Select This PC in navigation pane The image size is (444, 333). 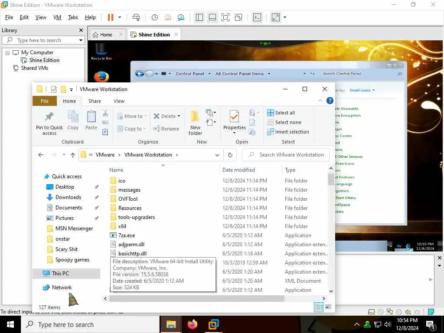tap(60, 274)
